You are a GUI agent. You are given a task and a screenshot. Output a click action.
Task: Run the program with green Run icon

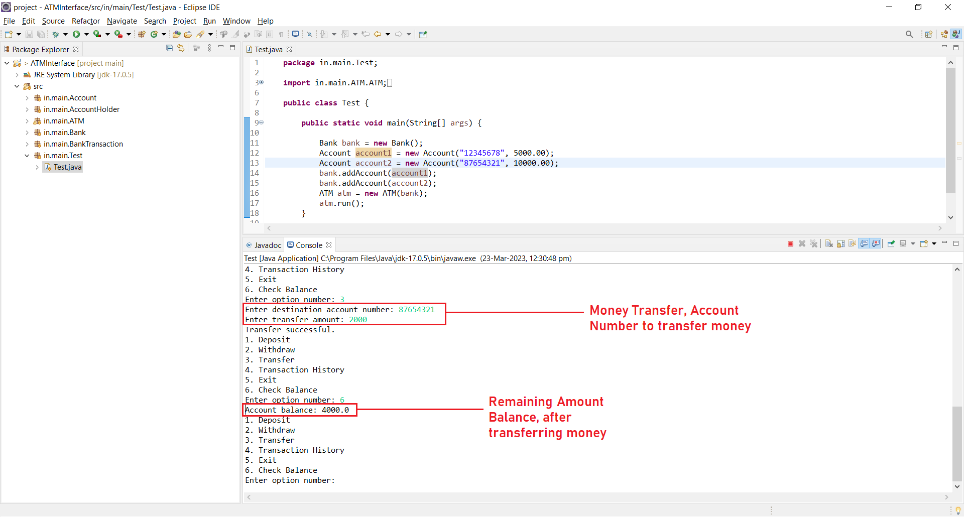76,34
